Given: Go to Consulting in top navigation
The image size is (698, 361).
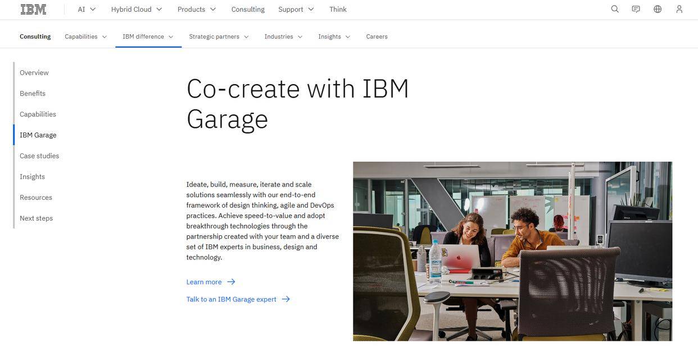Looking at the screenshot, I should pyautogui.click(x=248, y=9).
